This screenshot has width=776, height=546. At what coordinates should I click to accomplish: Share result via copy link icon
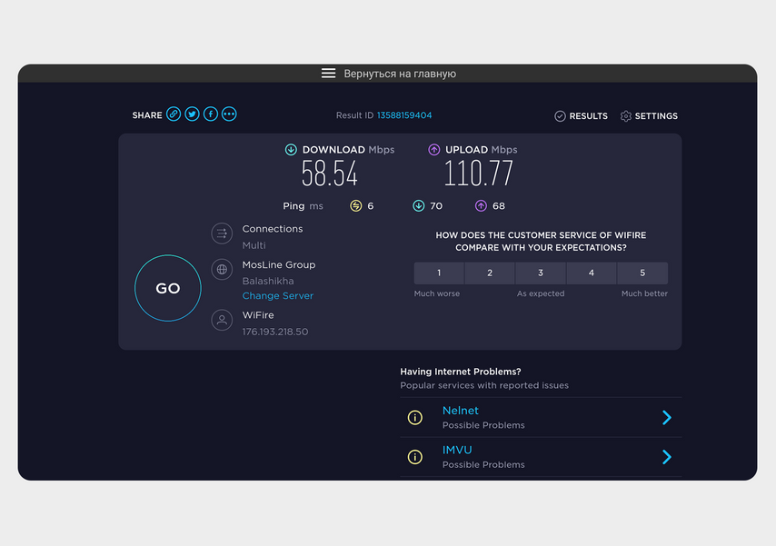click(174, 114)
